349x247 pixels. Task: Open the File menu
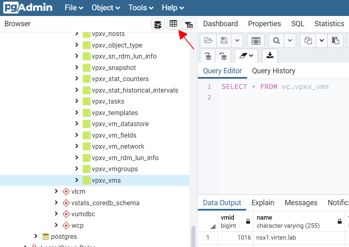74,8
